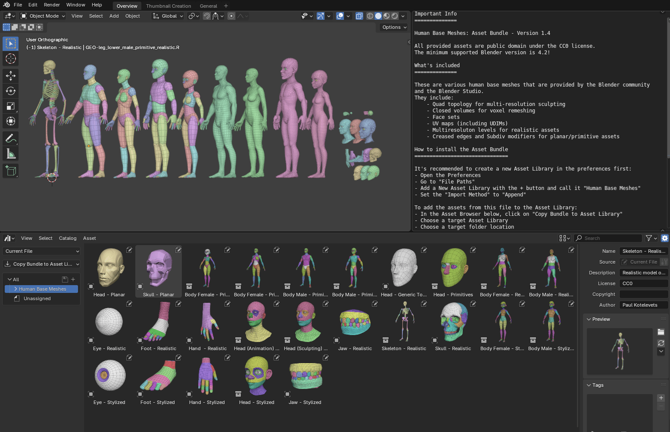Toggle the viewport gizmos visibility
This screenshot has width=670, height=432.
tap(320, 16)
